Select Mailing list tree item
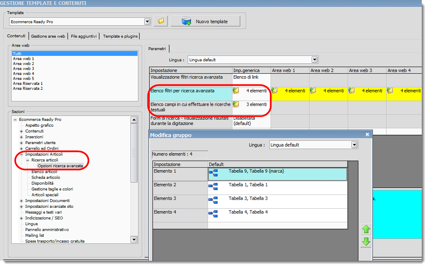 point(34,236)
